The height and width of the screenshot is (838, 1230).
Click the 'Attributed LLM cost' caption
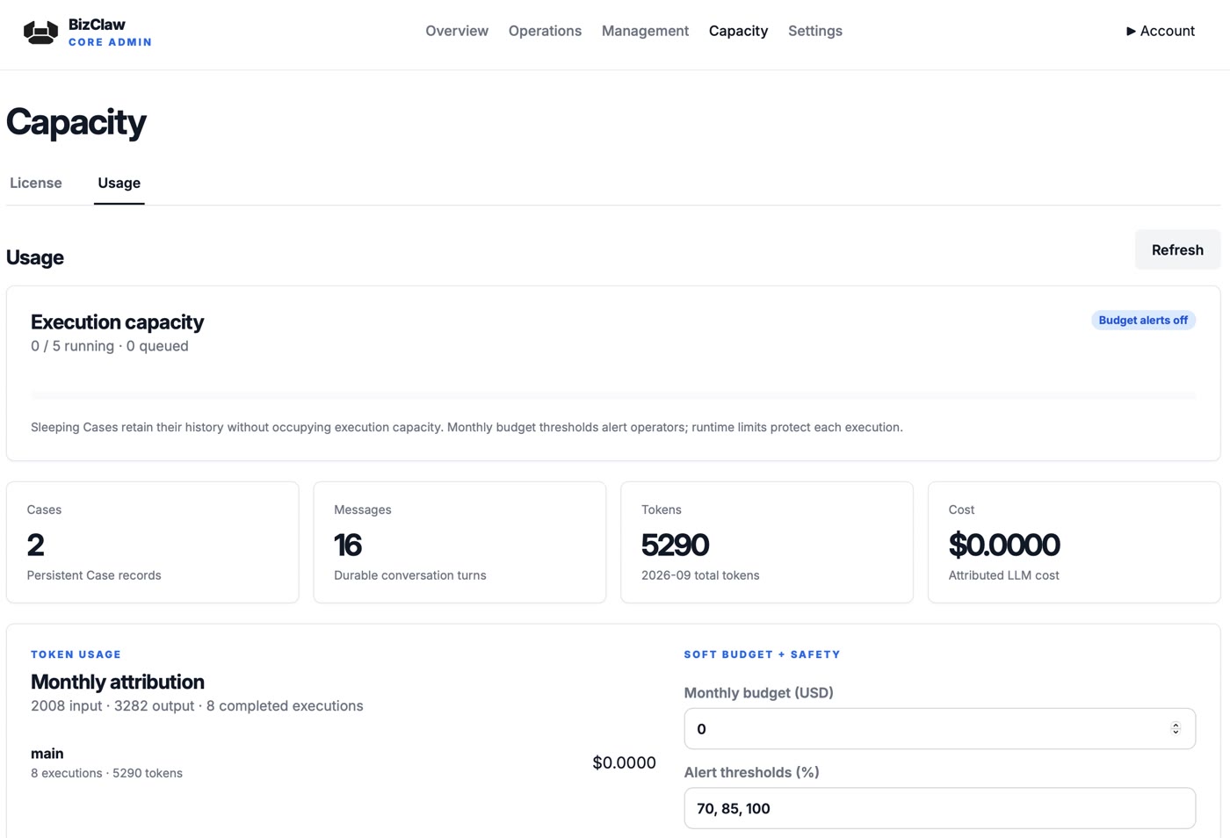(1004, 575)
